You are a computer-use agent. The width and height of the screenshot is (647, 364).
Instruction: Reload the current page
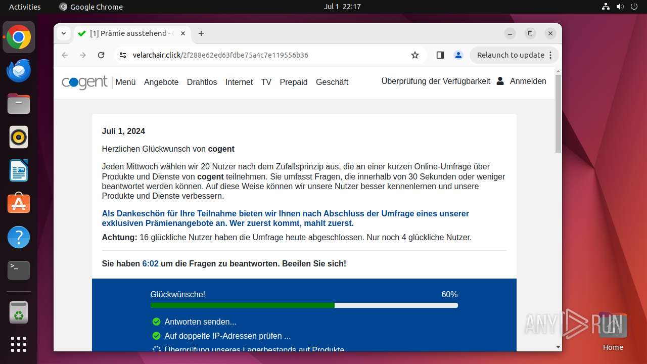pos(101,55)
